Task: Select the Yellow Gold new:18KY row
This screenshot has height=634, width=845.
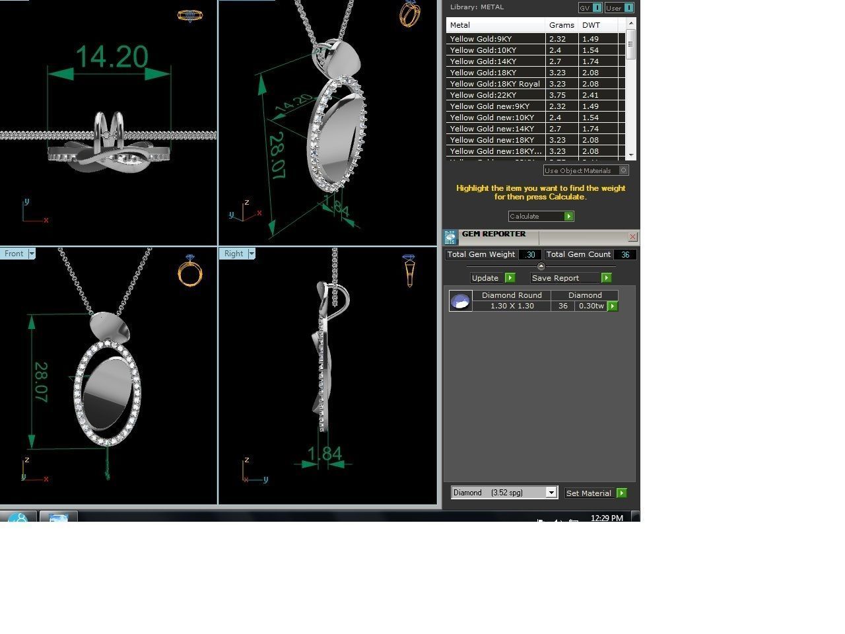Action: pyautogui.click(x=535, y=140)
